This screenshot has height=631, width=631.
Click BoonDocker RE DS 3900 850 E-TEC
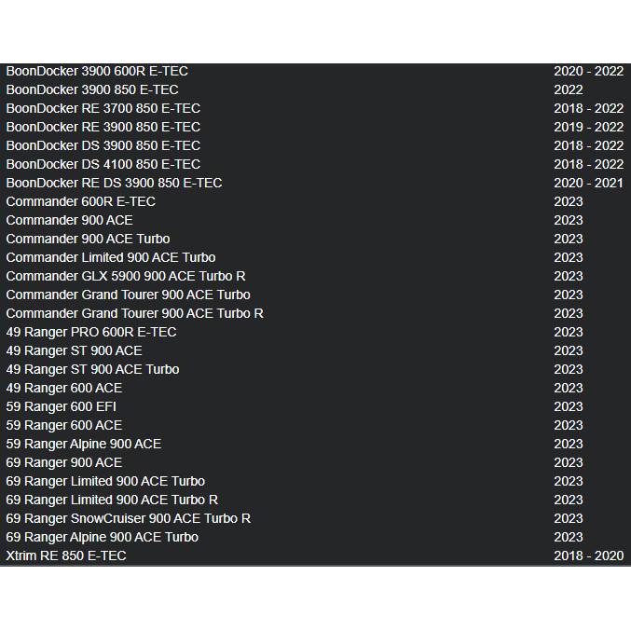pyautogui.click(x=114, y=183)
